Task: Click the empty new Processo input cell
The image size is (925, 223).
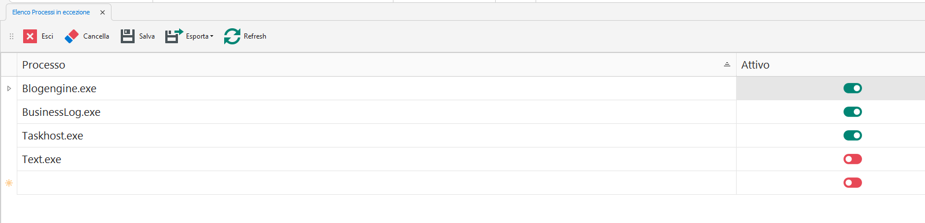Action: point(377,183)
